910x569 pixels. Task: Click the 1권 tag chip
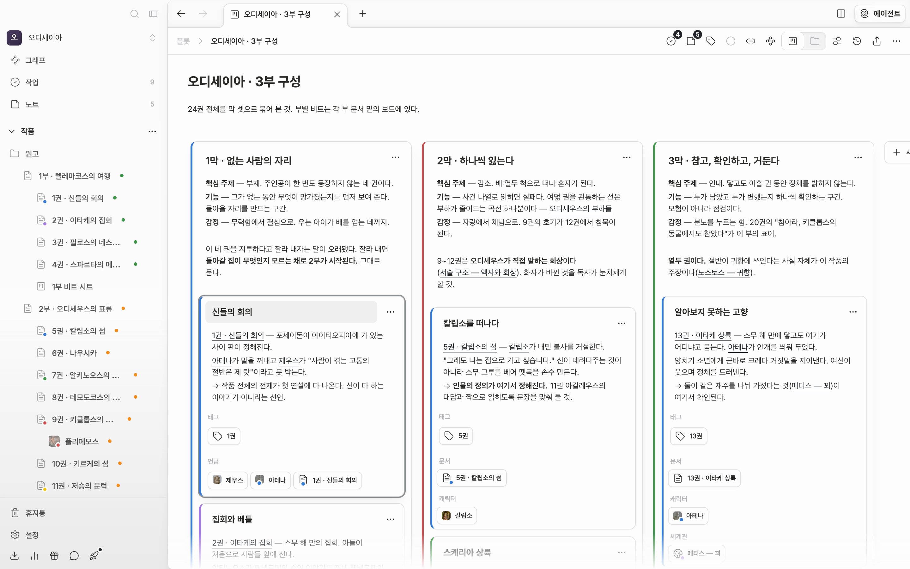click(x=224, y=436)
